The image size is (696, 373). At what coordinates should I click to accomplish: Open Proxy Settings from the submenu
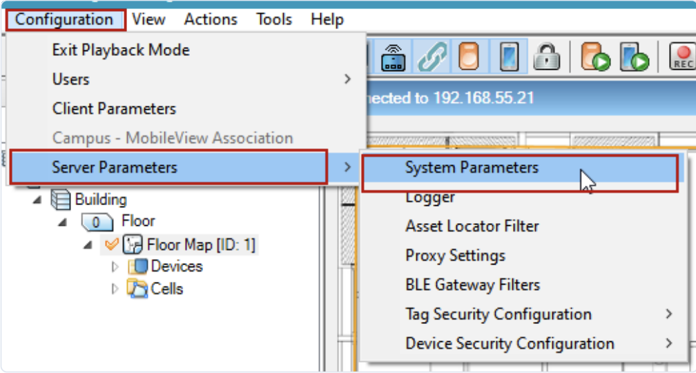[455, 256]
